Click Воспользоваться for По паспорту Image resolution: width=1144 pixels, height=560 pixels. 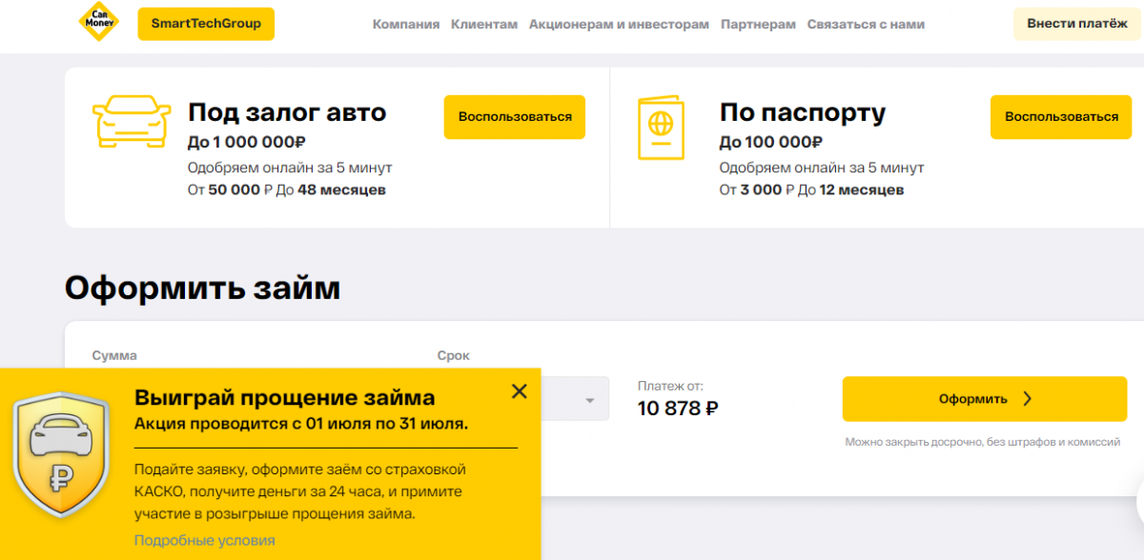click(x=1061, y=117)
